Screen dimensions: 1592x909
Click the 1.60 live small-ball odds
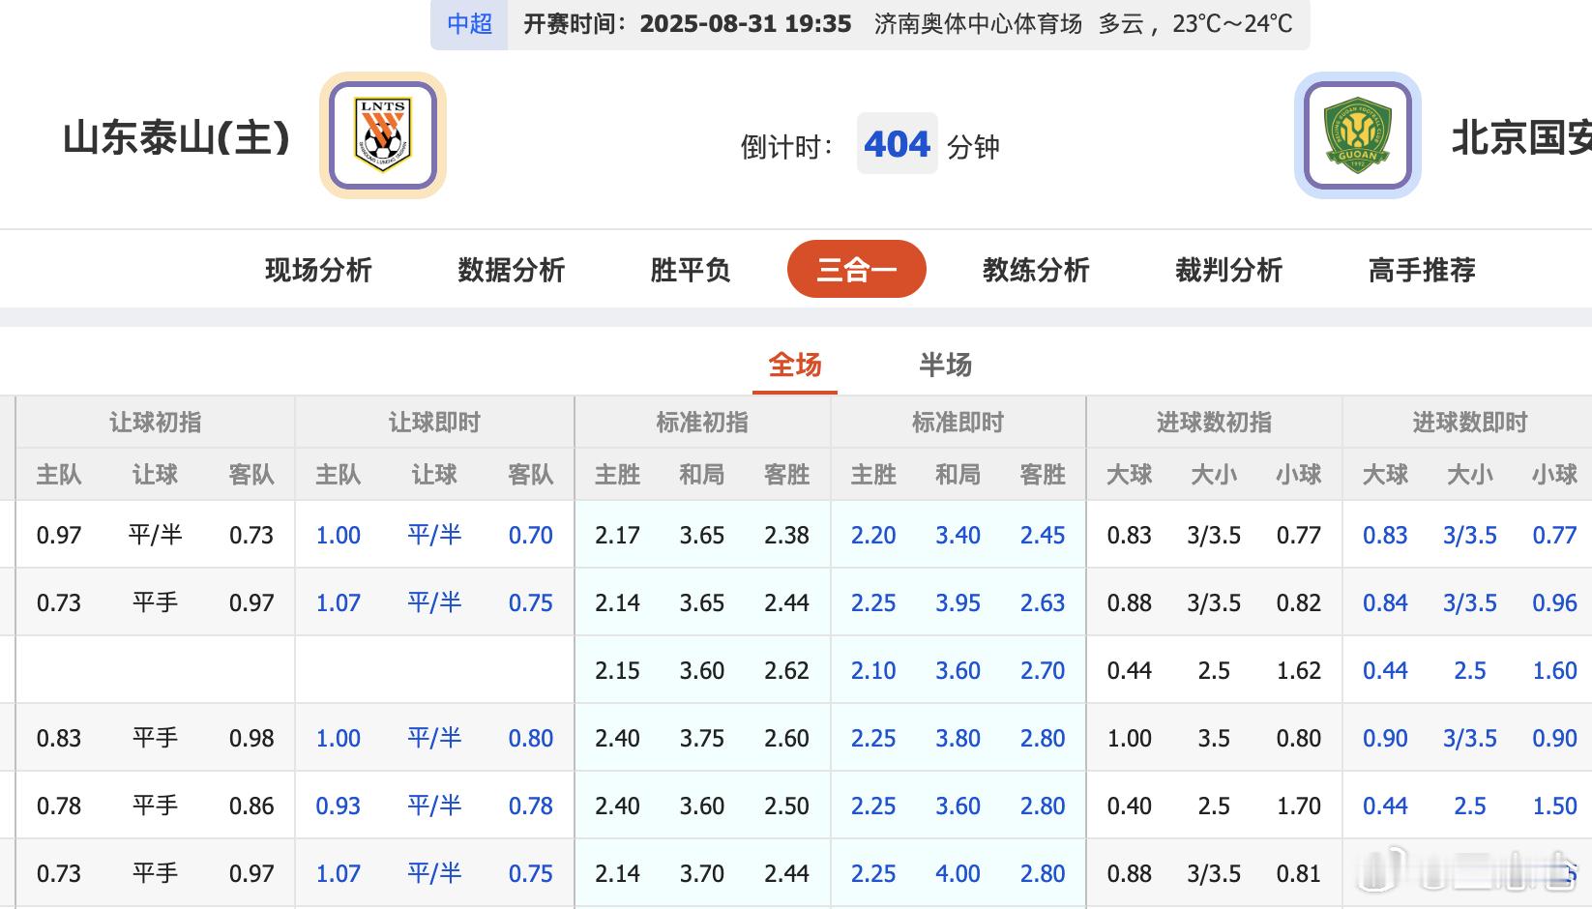coord(1554,670)
